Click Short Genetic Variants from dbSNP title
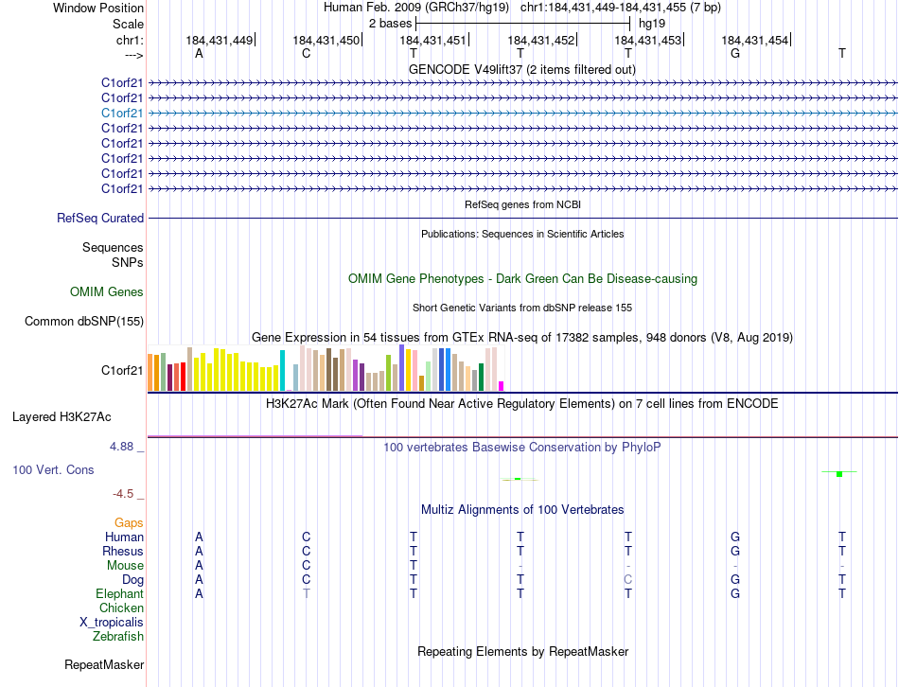 (x=522, y=308)
